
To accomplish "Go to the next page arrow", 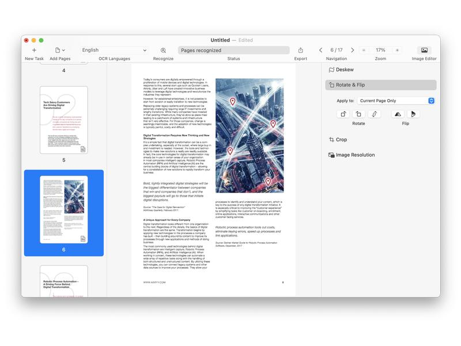I will click(x=353, y=50).
